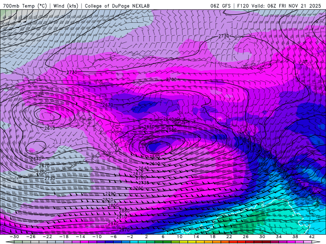Screen dimensions: 326x244
Task: Click the -22 value on temperature legend
Action: (47, 237)
